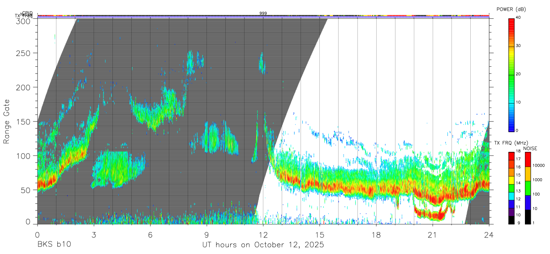Screen dimensions: 550x254
Task: Click the 15 tick on the UT hours axis
Action: 320,234
